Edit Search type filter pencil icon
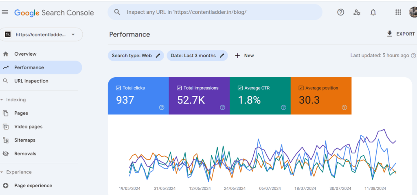Image resolution: width=417 pixels, height=195 pixels. click(158, 55)
